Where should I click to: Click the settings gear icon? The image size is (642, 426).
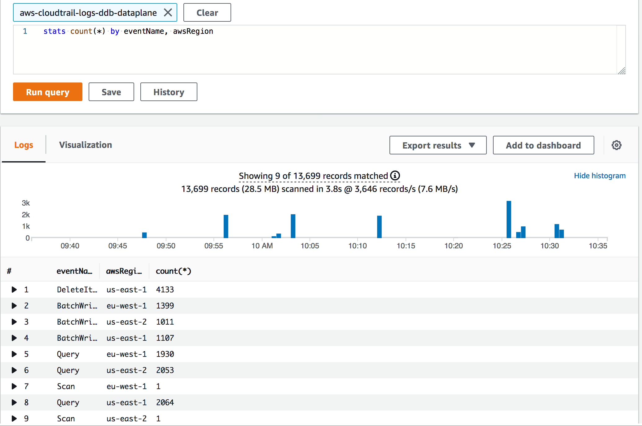click(x=617, y=145)
